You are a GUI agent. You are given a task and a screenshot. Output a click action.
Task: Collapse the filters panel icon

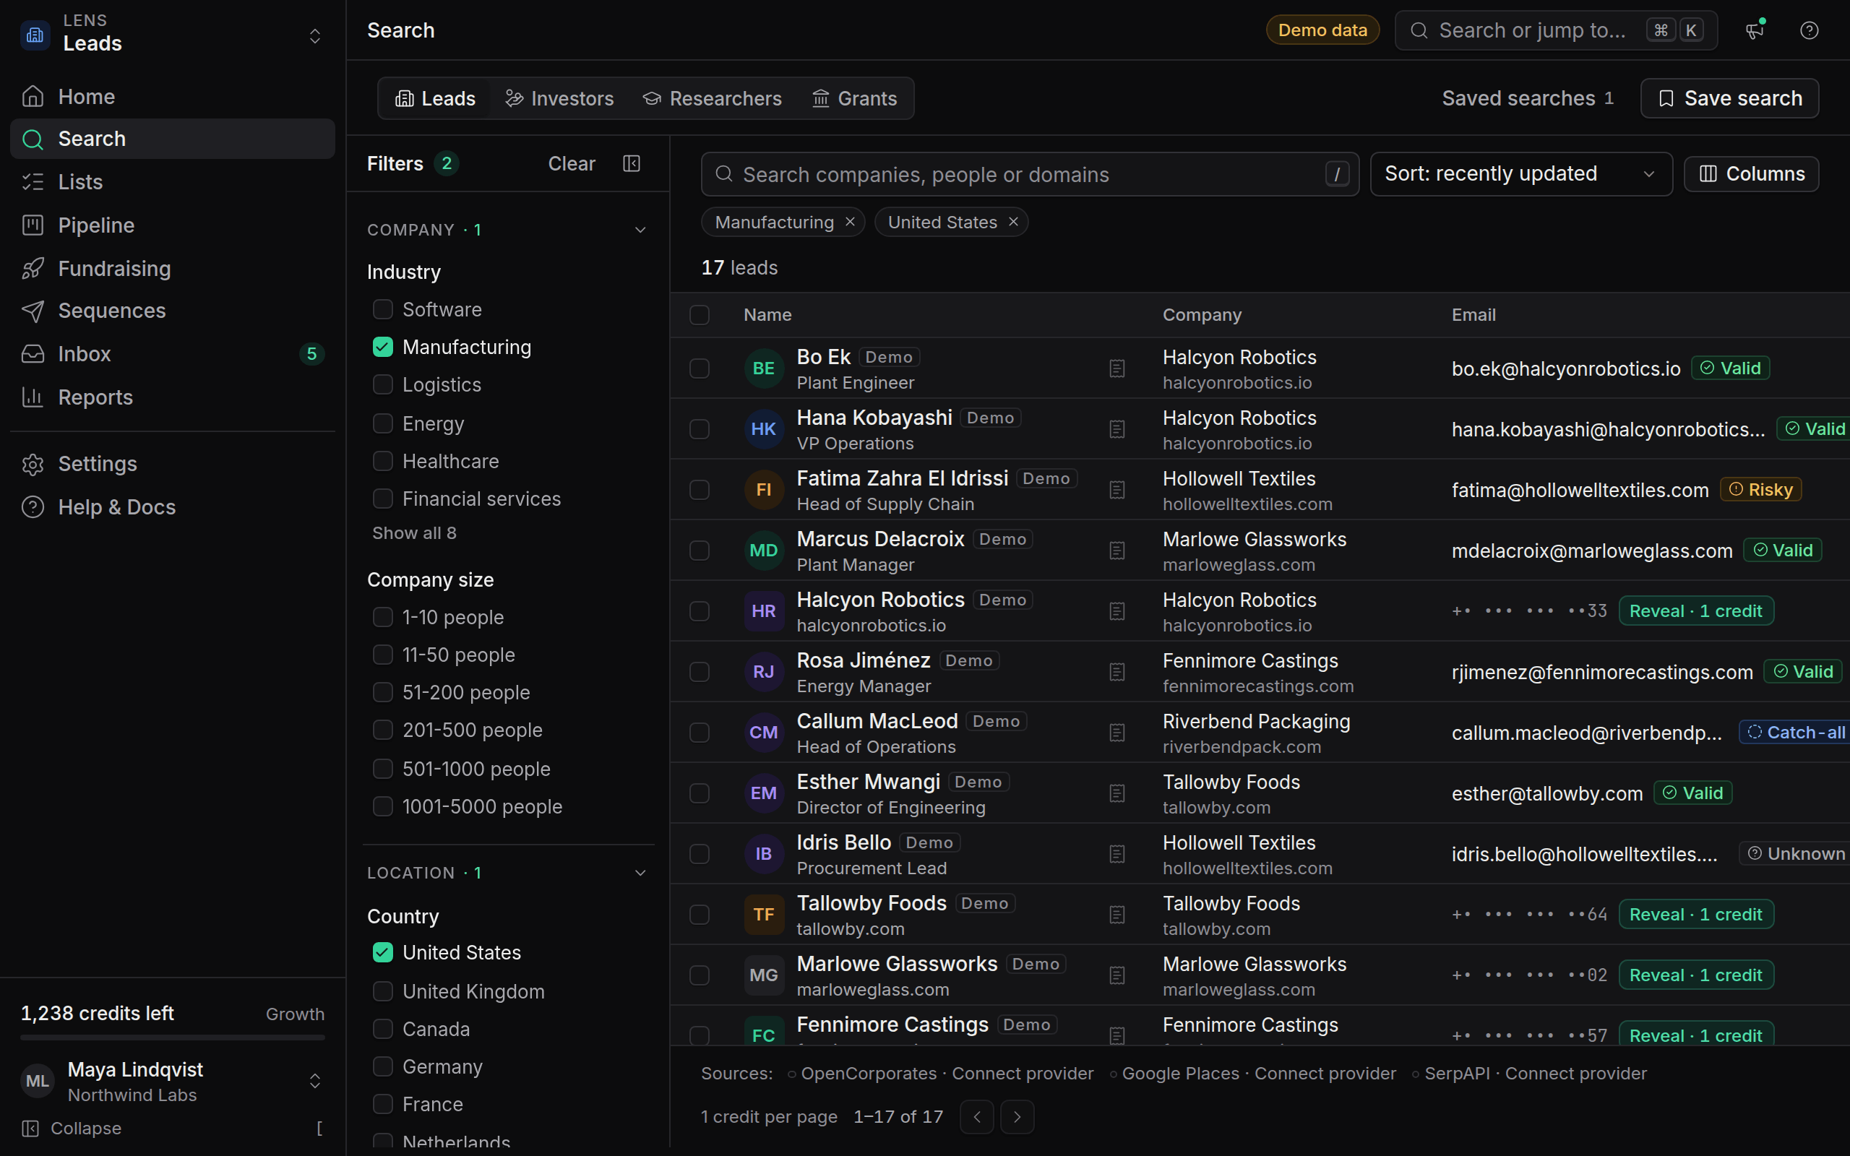pyautogui.click(x=632, y=163)
